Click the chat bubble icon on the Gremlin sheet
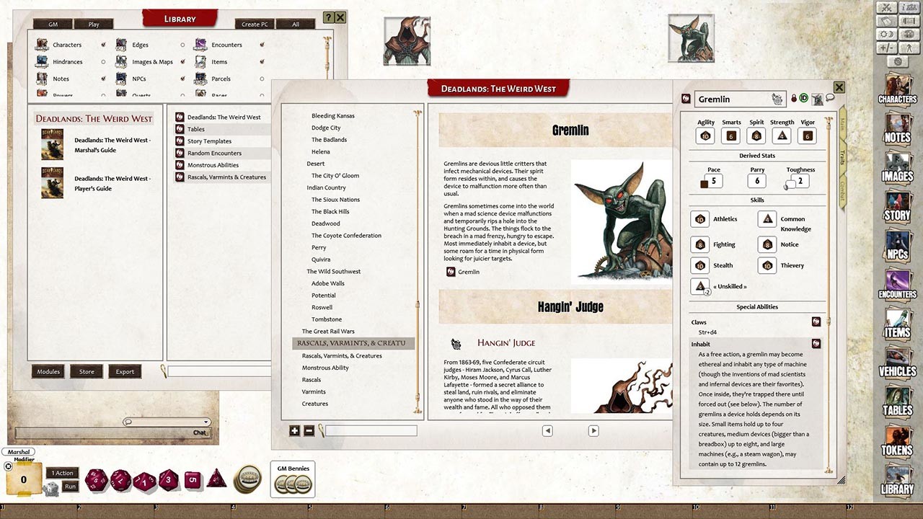Screen dimensions: 923x519 click(x=830, y=98)
